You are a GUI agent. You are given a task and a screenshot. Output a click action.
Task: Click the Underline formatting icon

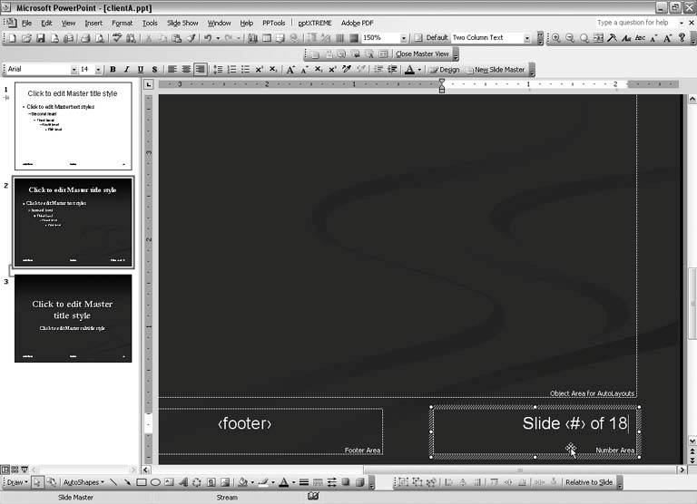140,70
